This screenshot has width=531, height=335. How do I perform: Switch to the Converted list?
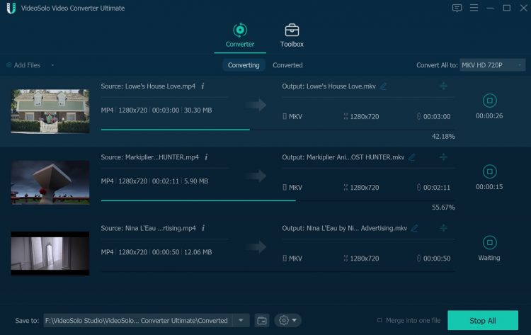(x=287, y=65)
